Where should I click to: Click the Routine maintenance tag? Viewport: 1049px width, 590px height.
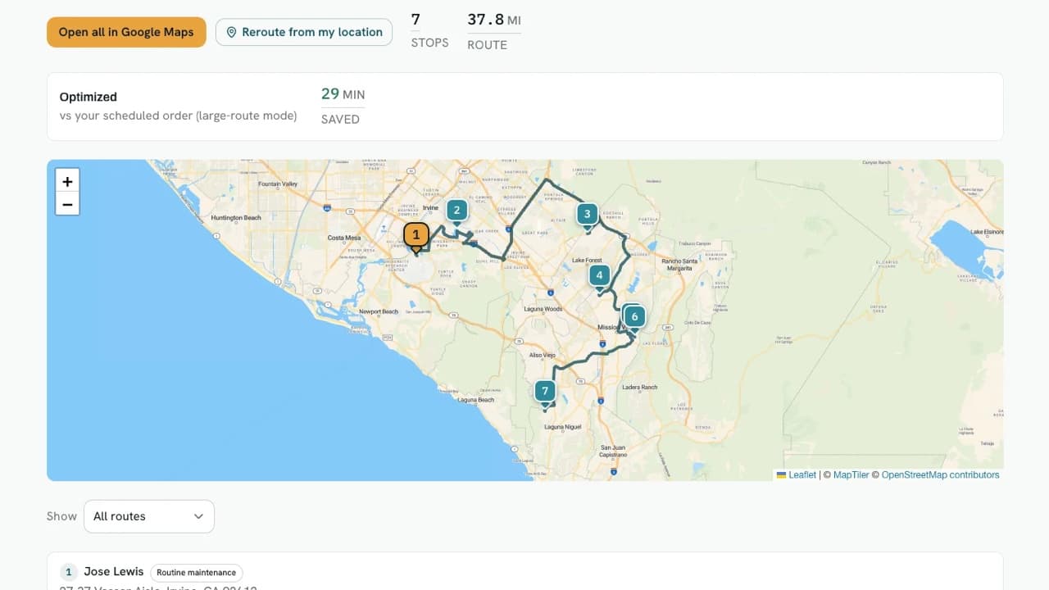[197, 573]
